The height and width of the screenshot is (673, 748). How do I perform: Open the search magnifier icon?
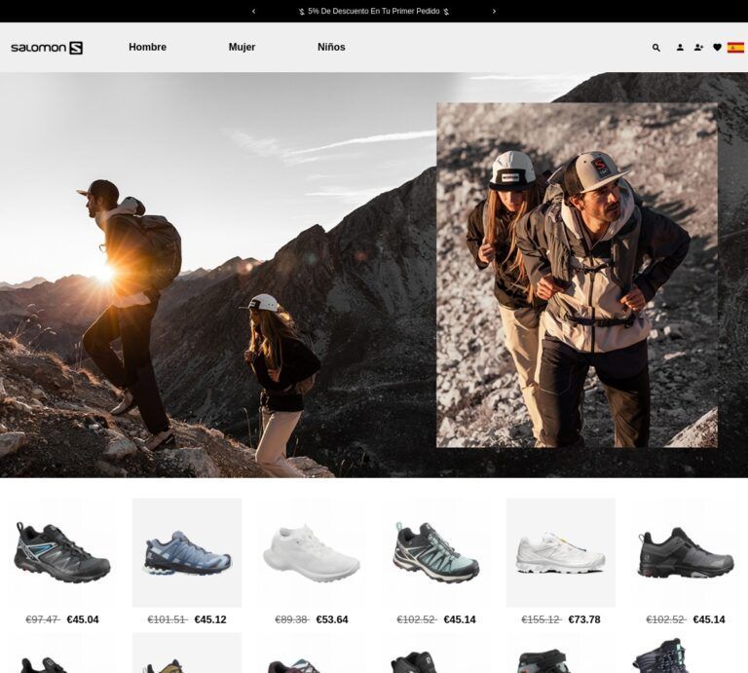656,48
